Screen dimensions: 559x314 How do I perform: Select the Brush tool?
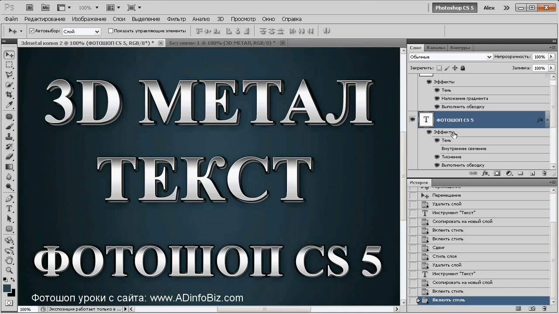coord(9,127)
